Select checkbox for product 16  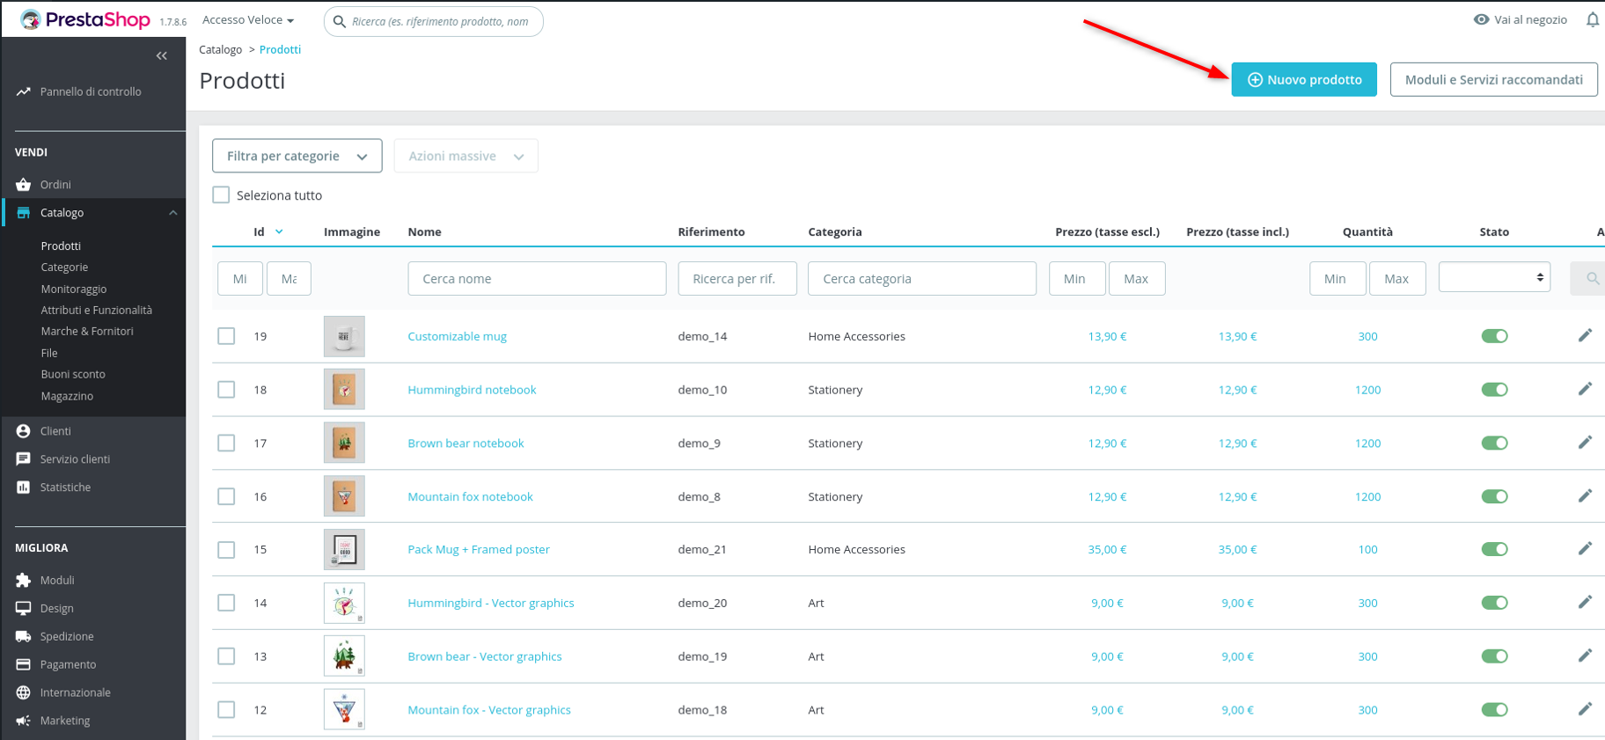[x=226, y=496]
